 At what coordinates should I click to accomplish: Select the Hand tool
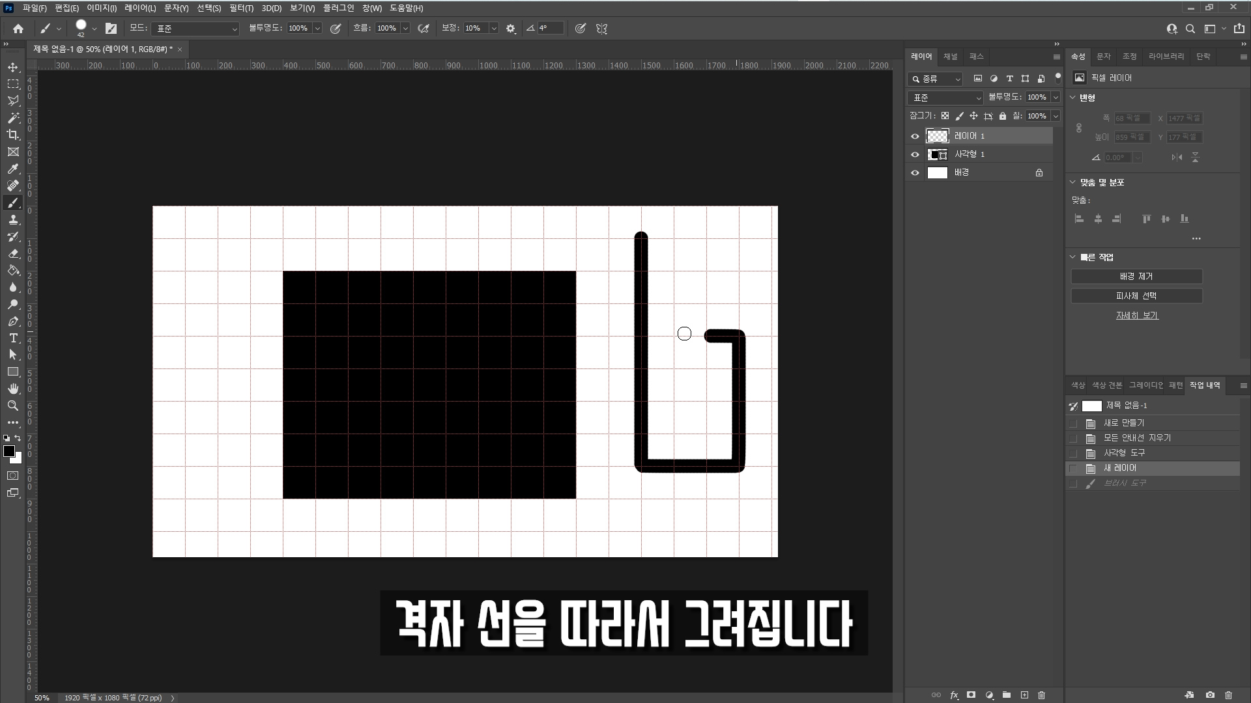click(x=13, y=389)
